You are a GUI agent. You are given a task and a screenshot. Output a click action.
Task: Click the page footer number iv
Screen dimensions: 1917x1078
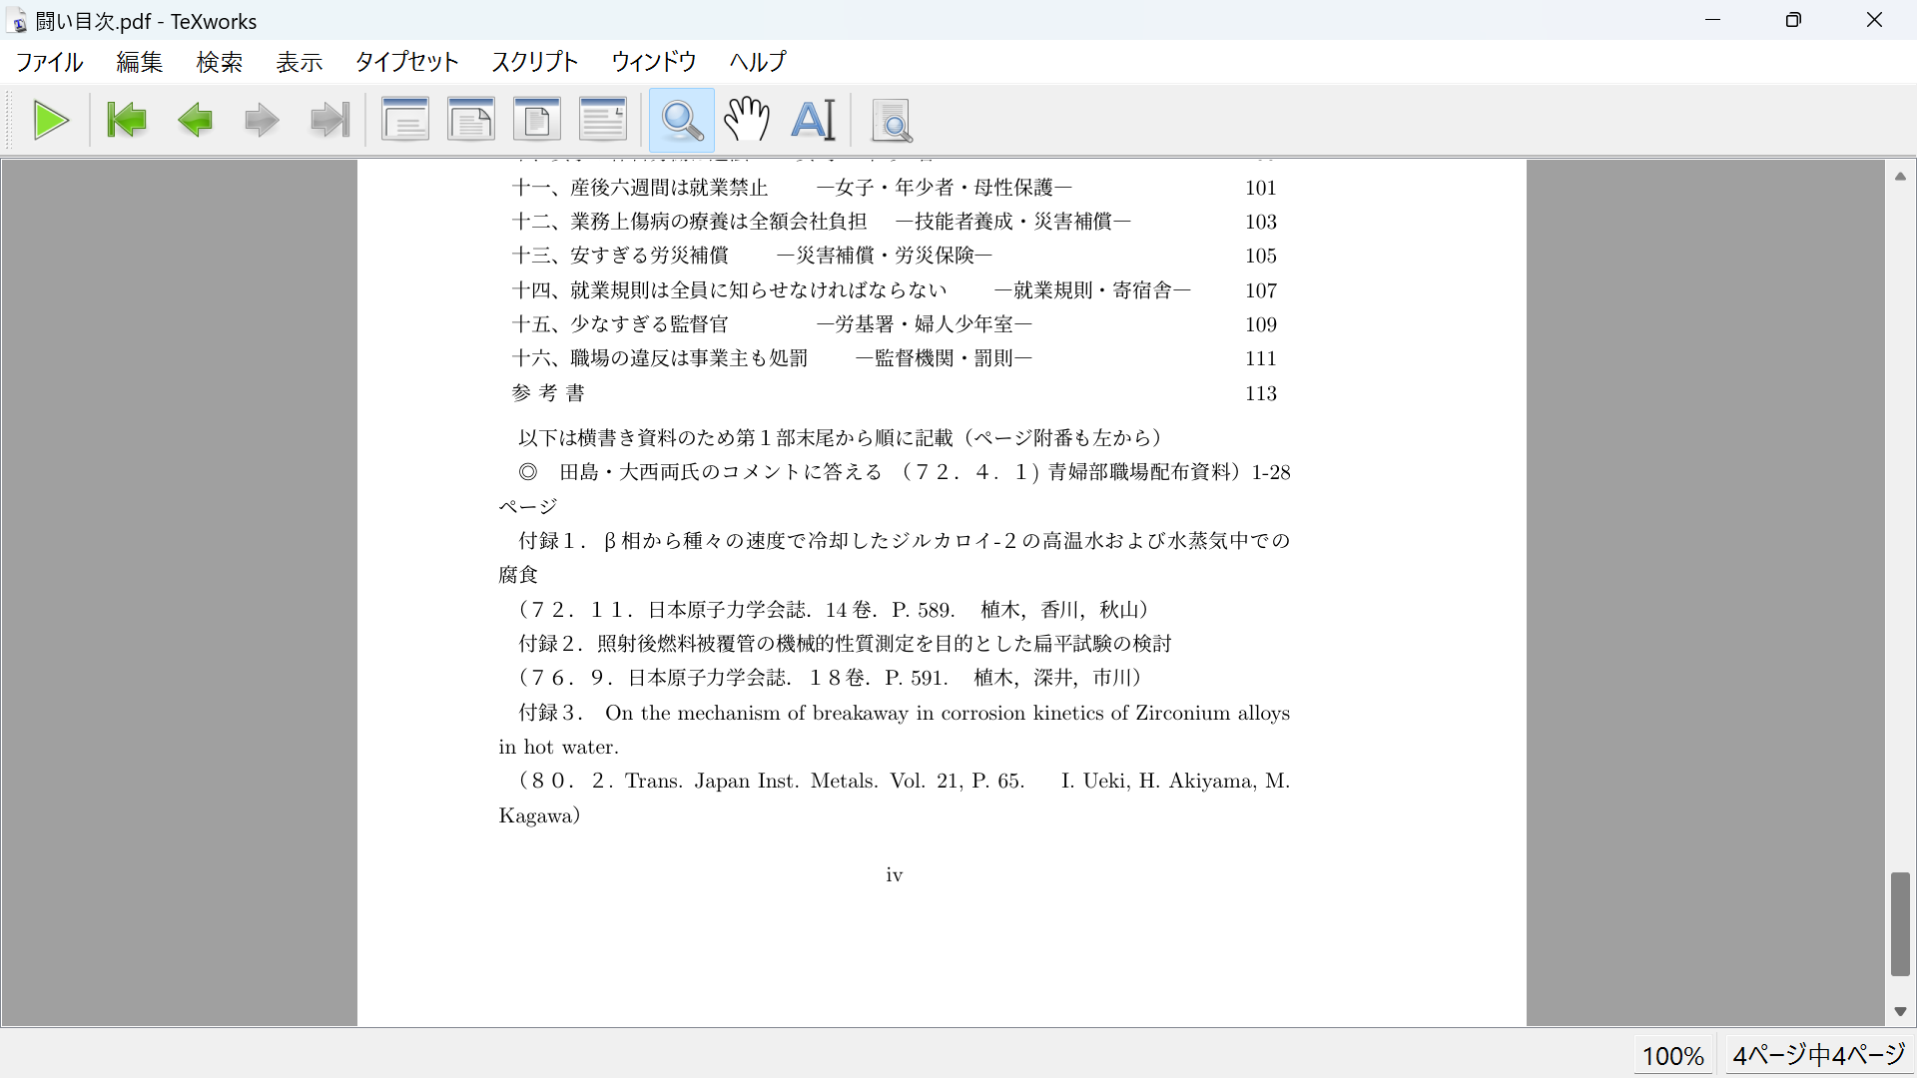(x=895, y=875)
